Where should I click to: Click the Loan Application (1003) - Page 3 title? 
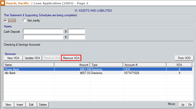click(61, 3)
